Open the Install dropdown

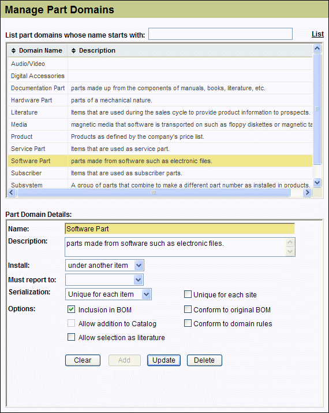139,265
